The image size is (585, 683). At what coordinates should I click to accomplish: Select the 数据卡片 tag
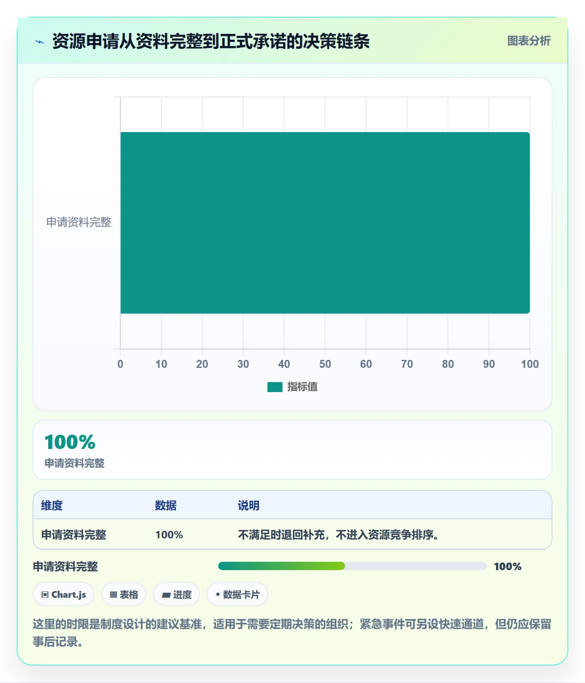(237, 594)
